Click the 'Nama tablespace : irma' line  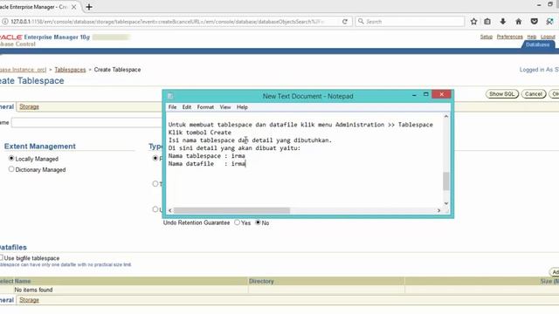click(x=206, y=156)
